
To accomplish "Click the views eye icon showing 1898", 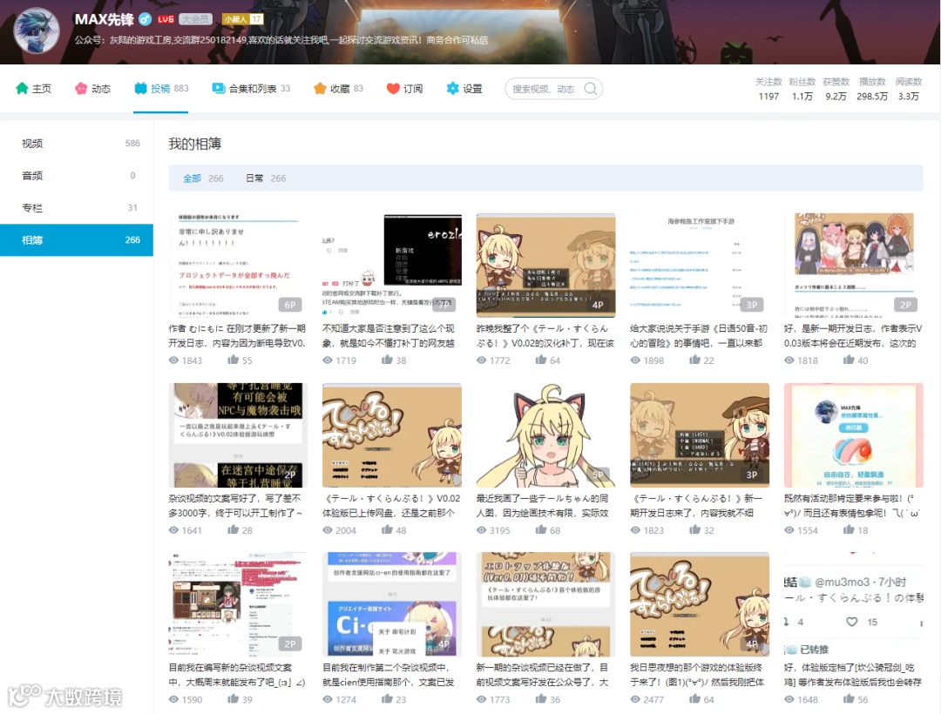I will pos(635,360).
